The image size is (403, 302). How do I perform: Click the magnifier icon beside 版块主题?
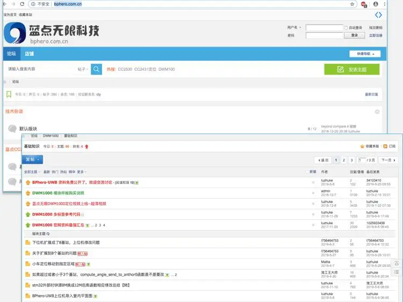pos(48,234)
